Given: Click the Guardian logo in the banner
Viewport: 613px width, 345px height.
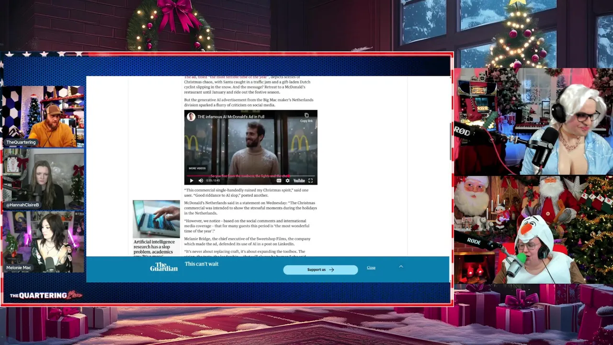Looking at the screenshot, I should pyautogui.click(x=164, y=267).
